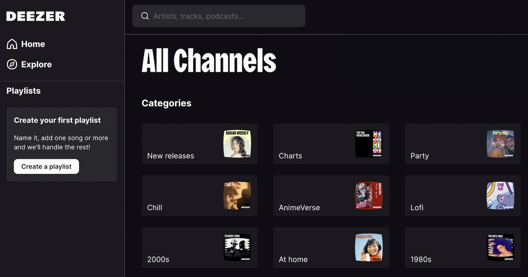
Task: Open Explore in the sidebar
Action: [29, 65]
